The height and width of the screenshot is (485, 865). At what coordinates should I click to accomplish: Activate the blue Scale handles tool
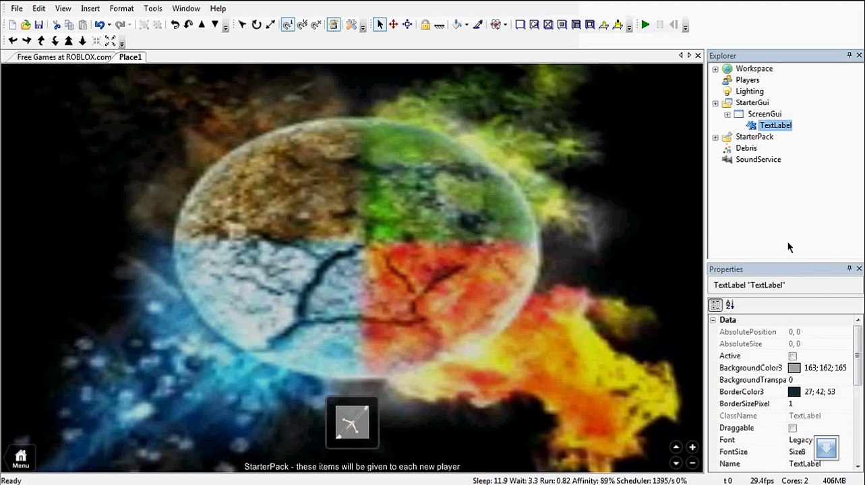click(407, 25)
